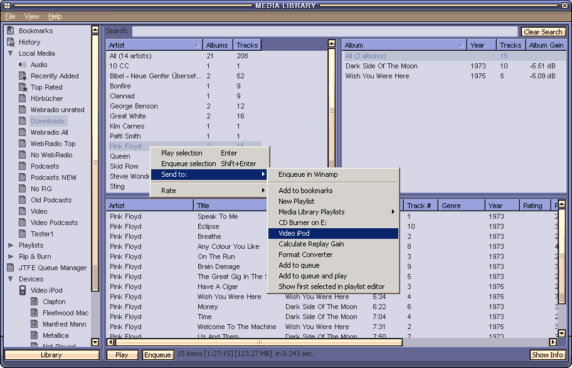This screenshot has height=368, width=572.
Task: Click the Webradio unrated view icon
Action: point(22,110)
